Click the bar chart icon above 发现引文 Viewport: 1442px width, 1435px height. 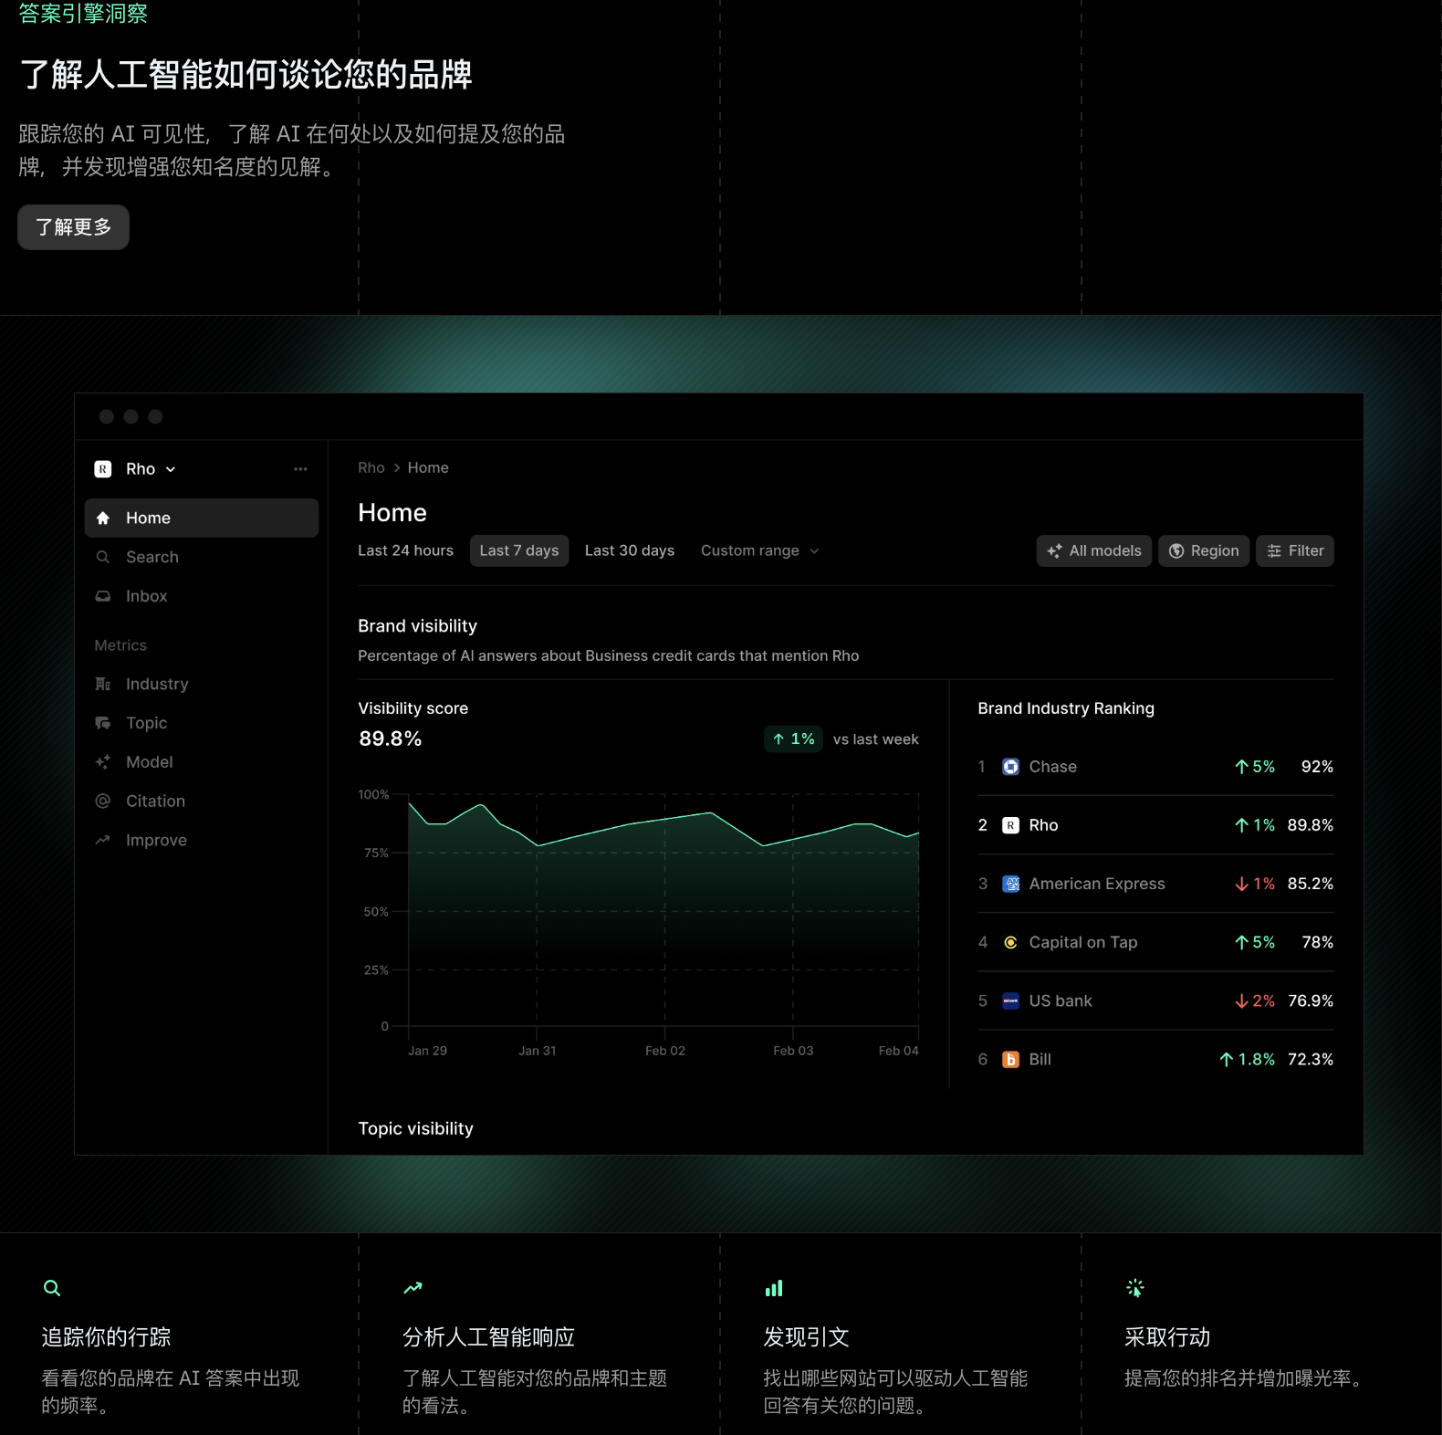click(x=774, y=1288)
